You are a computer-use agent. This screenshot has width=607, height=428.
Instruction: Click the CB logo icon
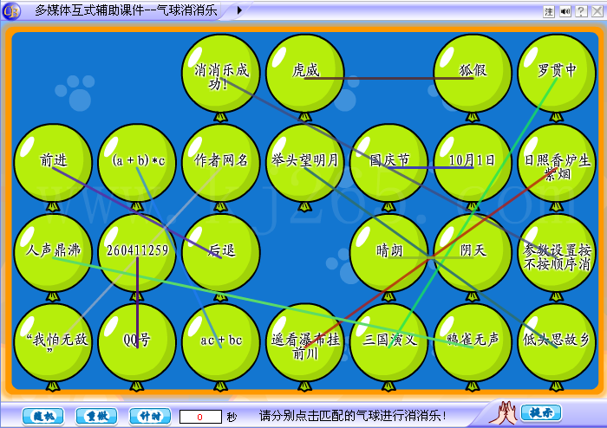(13, 11)
